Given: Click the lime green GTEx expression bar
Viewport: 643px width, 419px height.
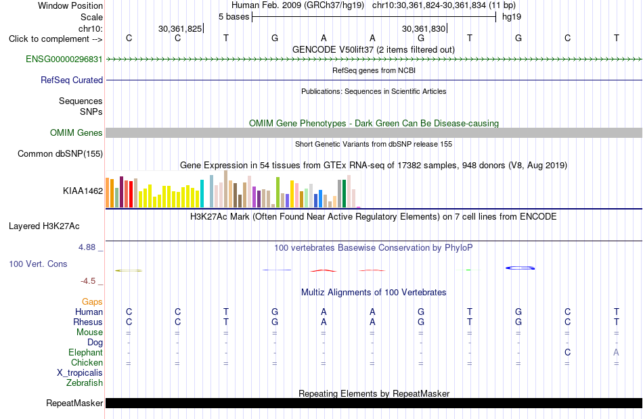Looking at the screenshot, I should [278, 192].
